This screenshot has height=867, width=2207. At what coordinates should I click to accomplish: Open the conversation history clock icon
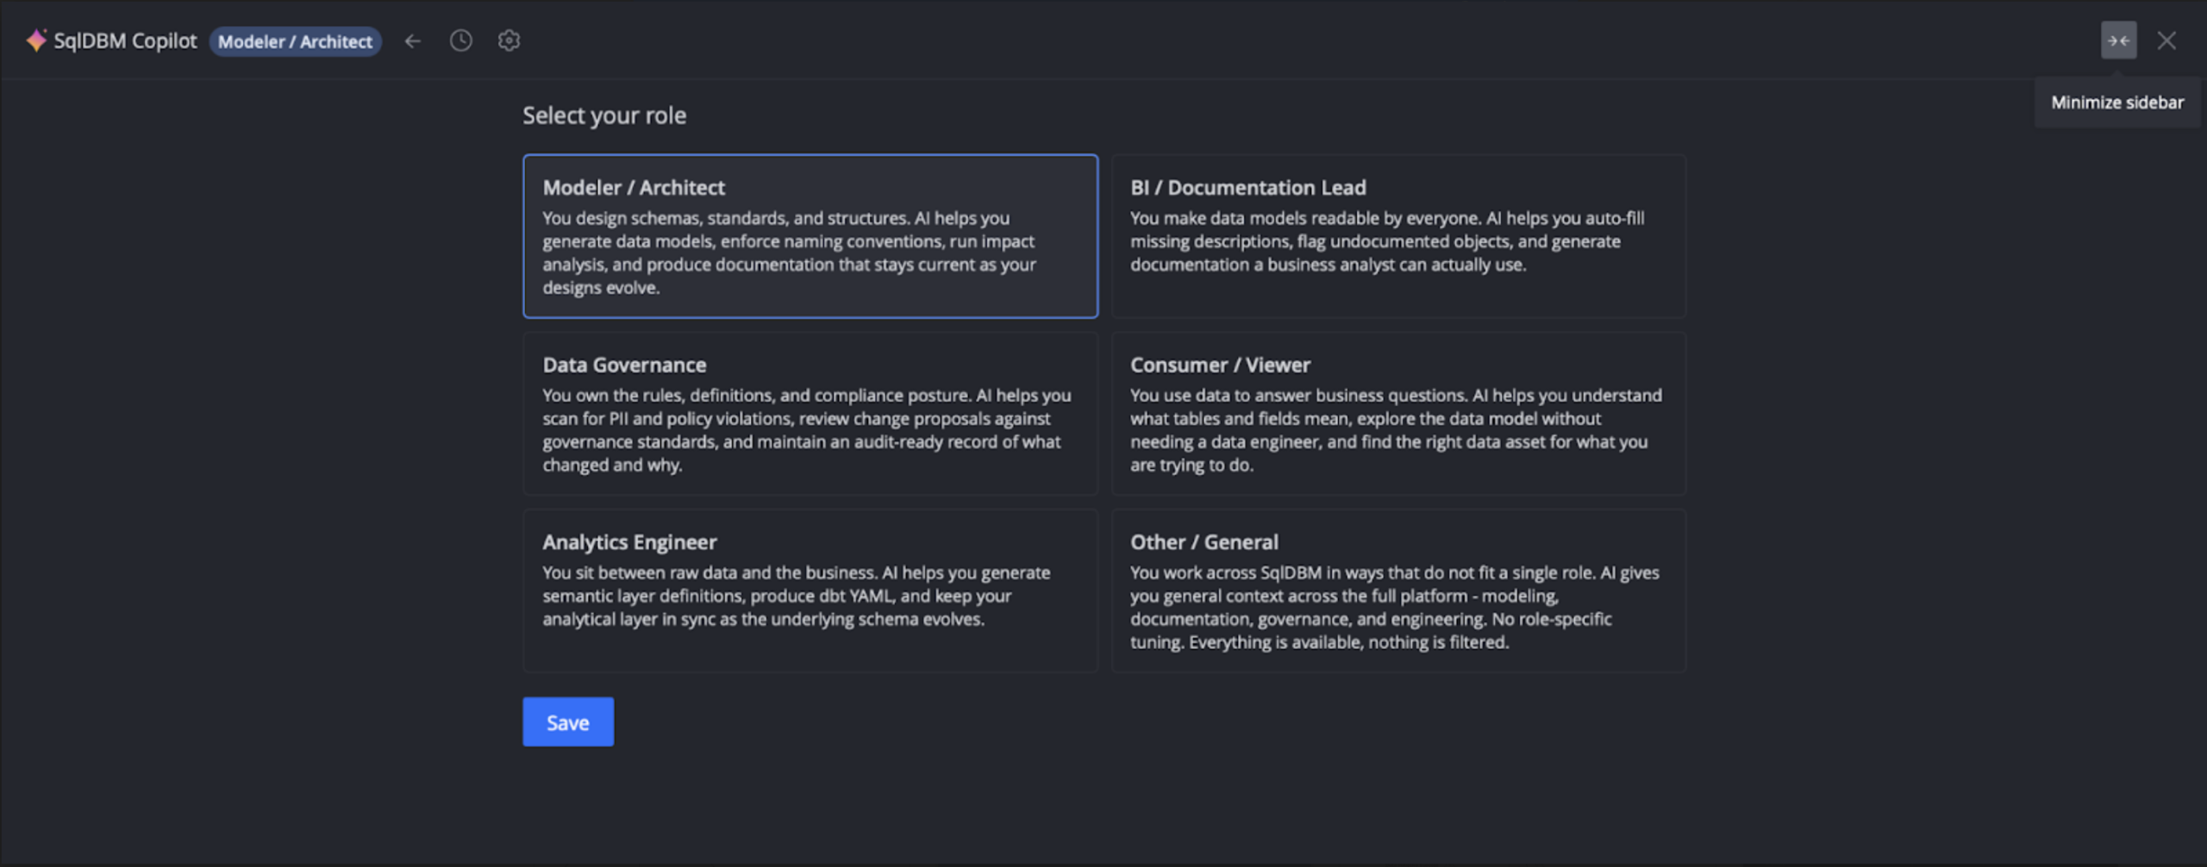(x=461, y=41)
